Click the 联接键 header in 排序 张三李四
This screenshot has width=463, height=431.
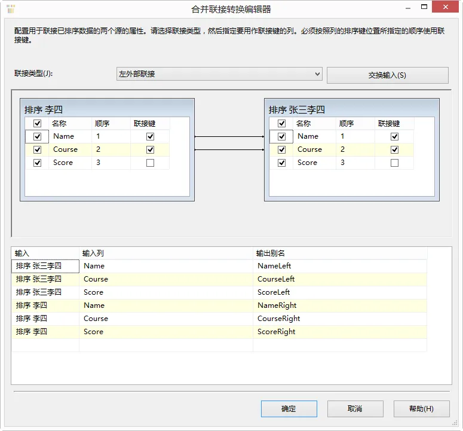(x=394, y=123)
